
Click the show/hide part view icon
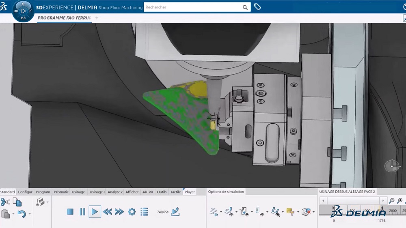40,202
